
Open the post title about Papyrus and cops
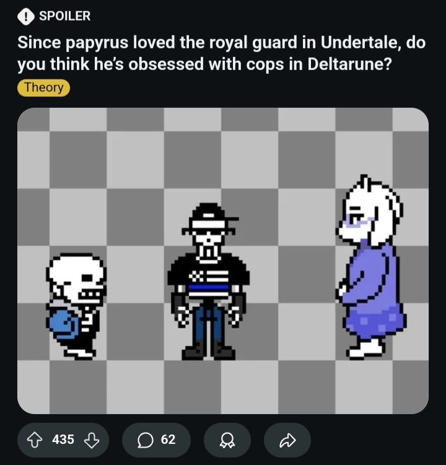point(221,53)
